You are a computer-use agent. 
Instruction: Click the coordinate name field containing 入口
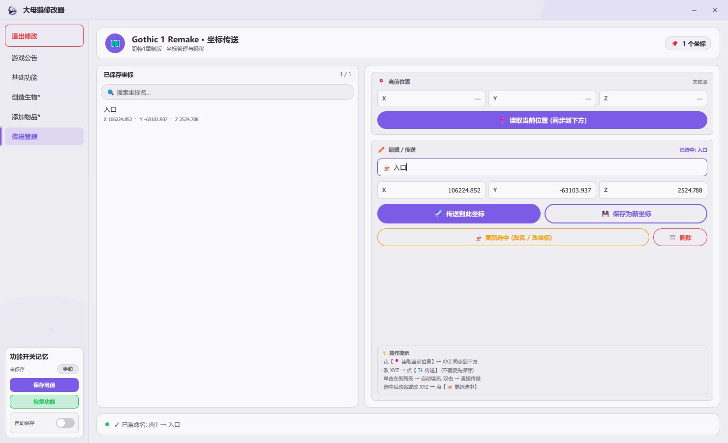tap(542, 167)
